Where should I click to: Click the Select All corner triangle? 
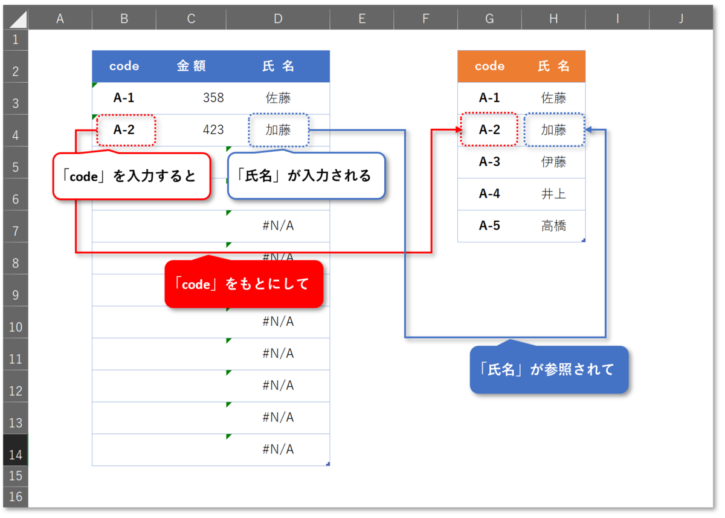click(16, 19)
